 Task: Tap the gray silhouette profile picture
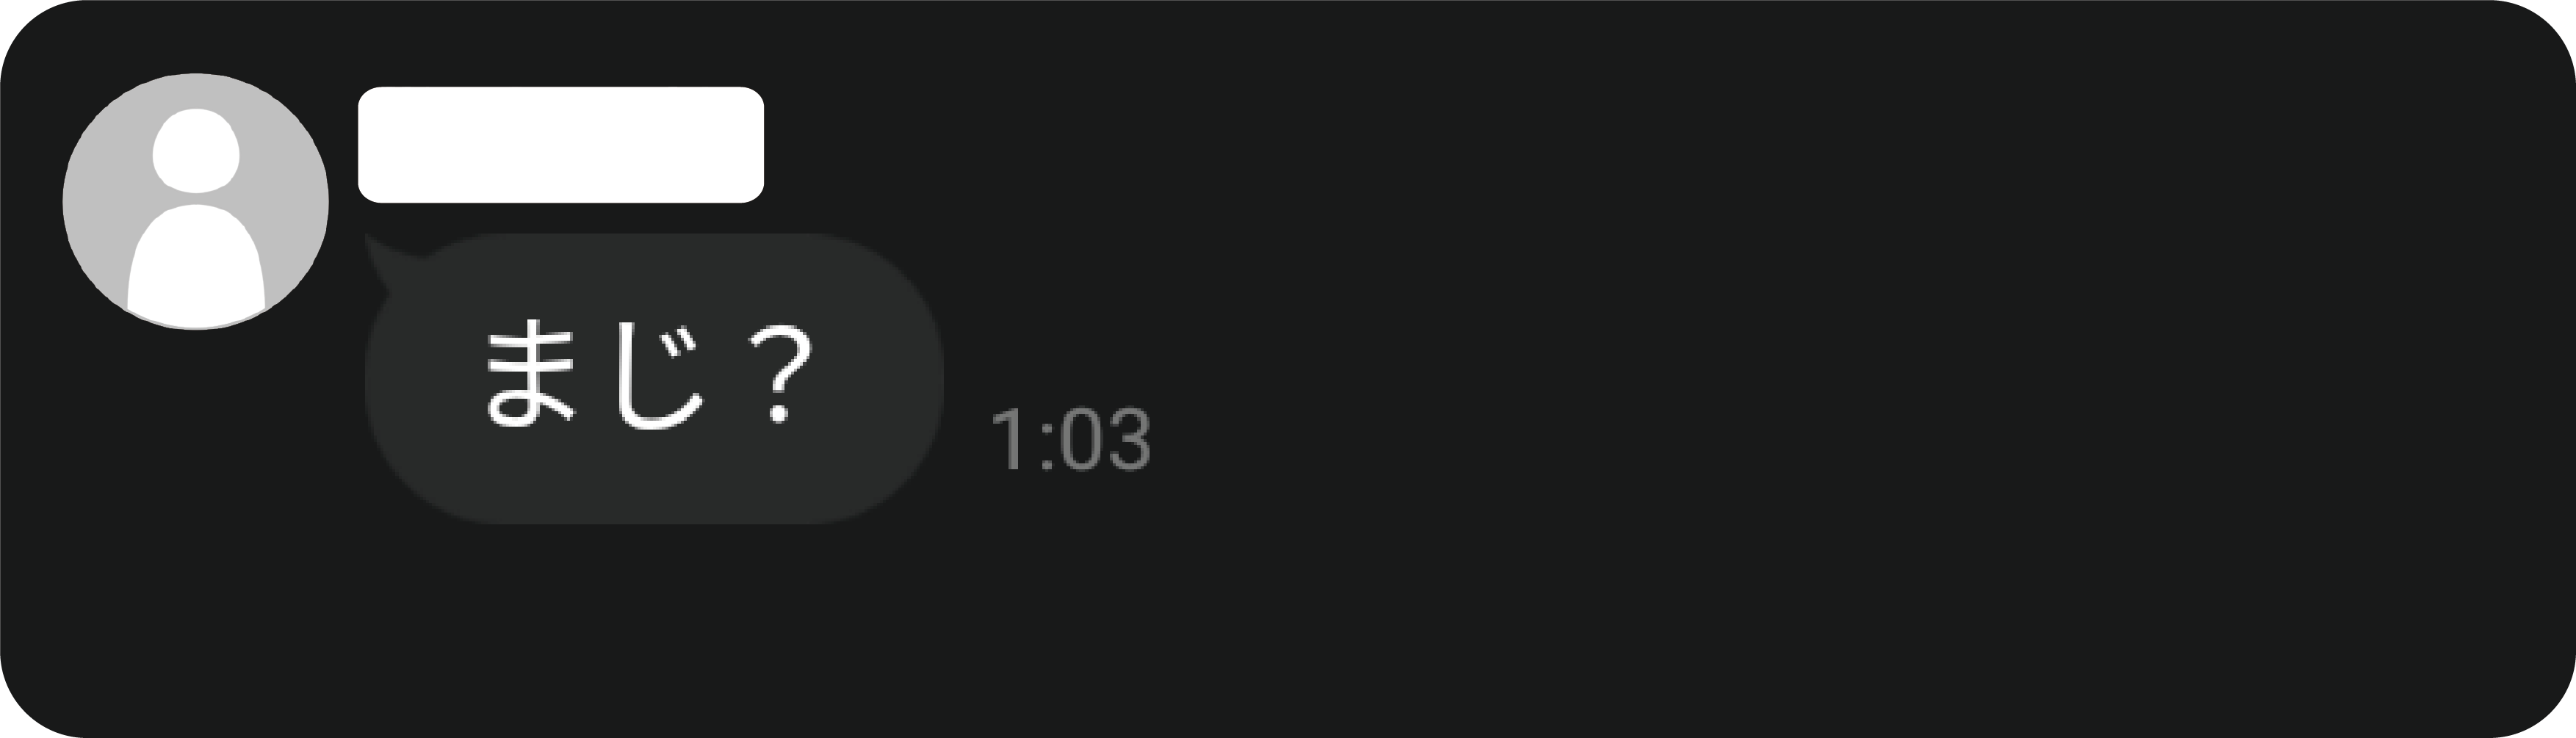pos(196,201)
